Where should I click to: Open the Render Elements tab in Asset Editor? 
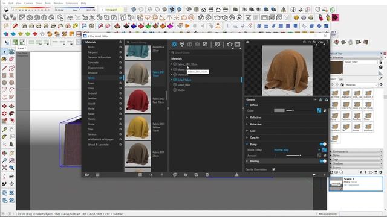click(x=197, y=44)
